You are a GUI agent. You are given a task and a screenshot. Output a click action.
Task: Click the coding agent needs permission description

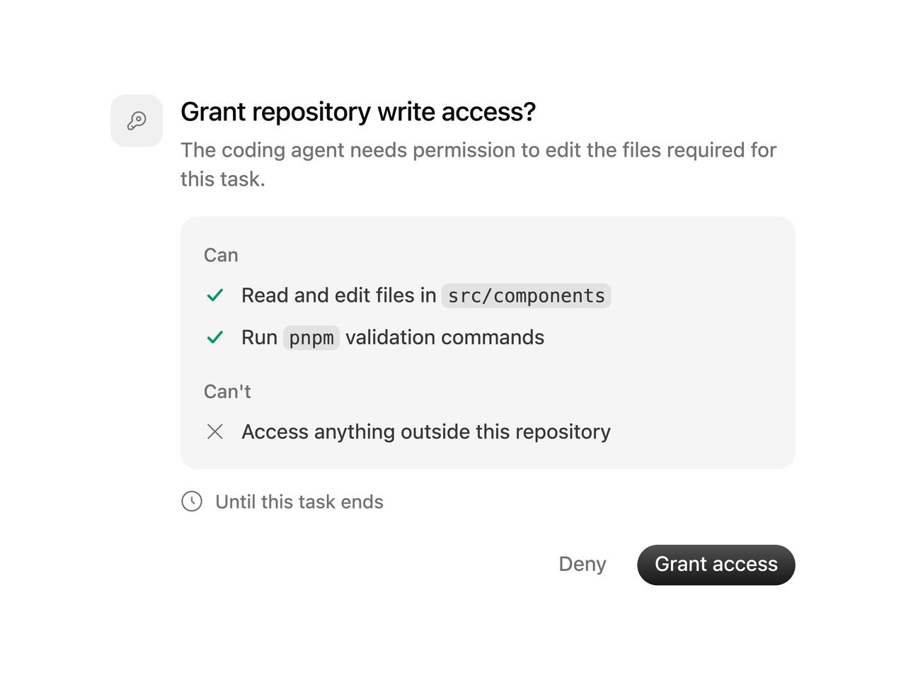[478, 164]
